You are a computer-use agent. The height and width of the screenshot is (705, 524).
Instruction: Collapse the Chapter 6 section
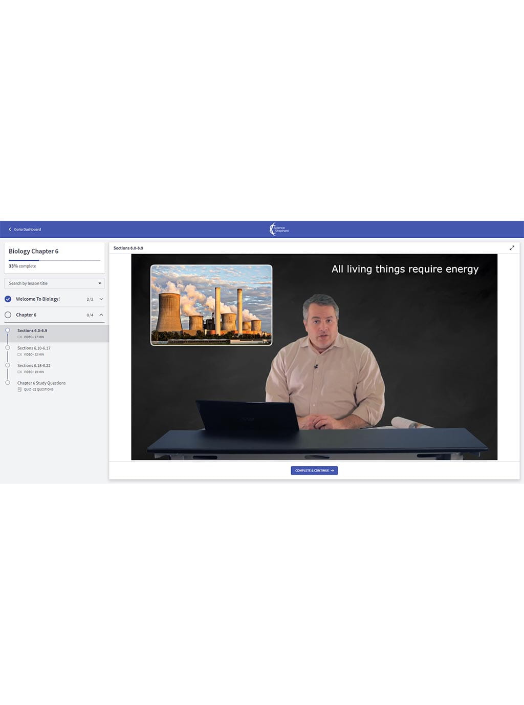coord(101,315)
